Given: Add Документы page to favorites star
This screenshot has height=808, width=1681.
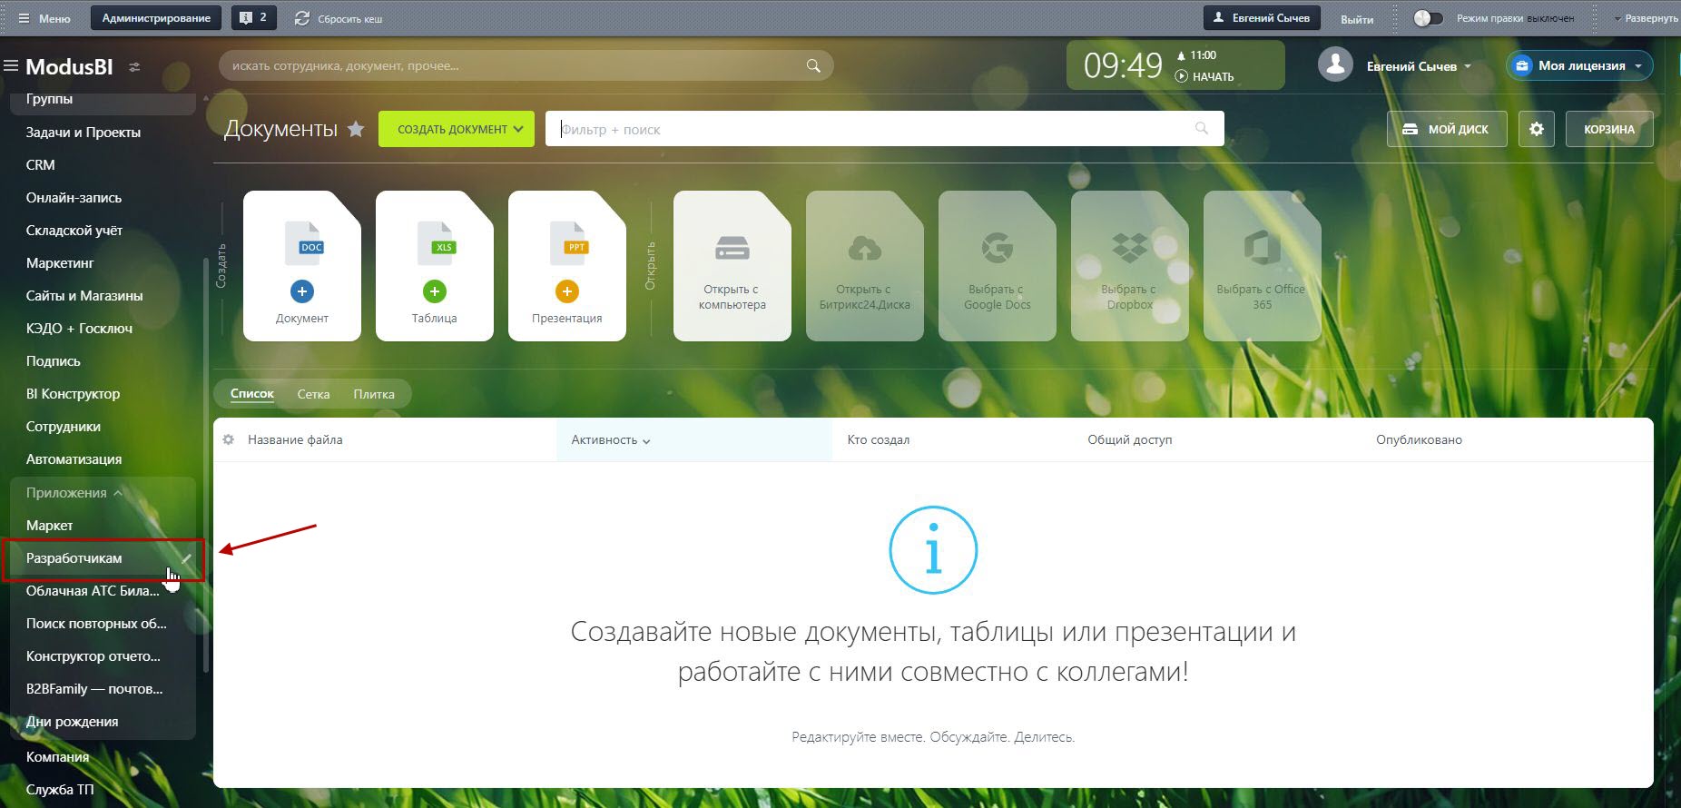Looking at the screenshot, I should [x=356, y=129].
